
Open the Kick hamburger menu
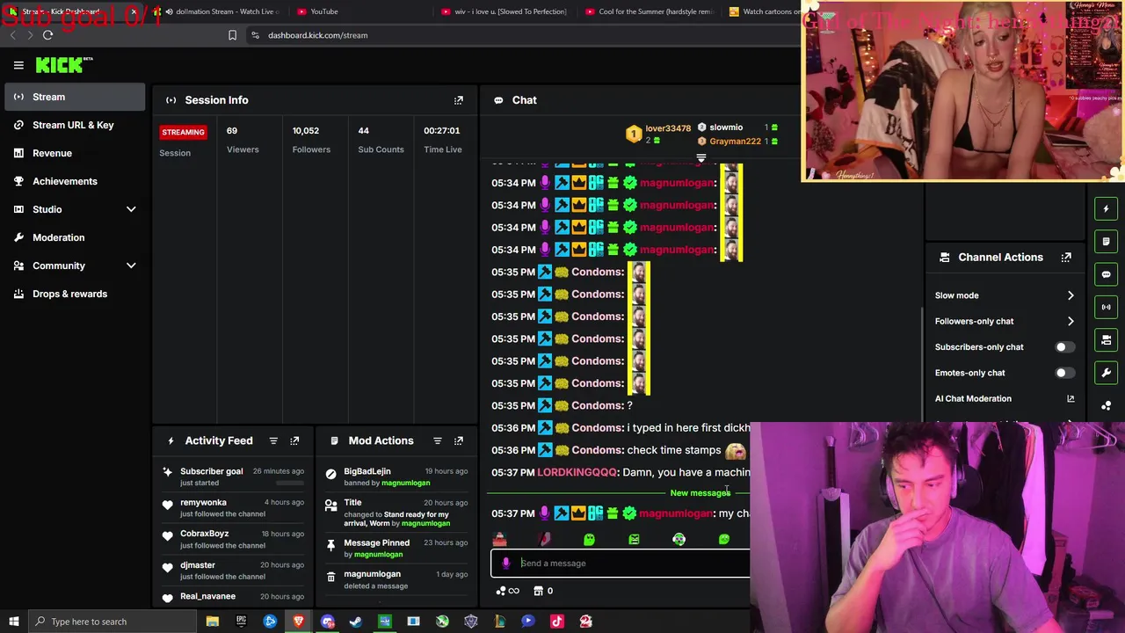click(18, 65)
